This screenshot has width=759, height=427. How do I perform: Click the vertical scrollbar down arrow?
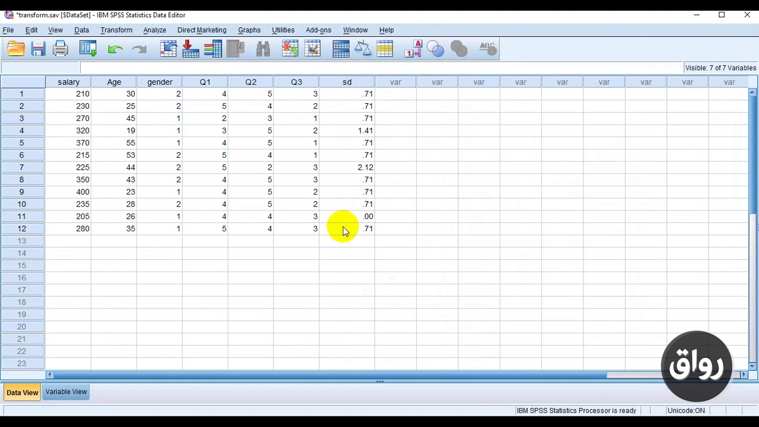[752, 367]
